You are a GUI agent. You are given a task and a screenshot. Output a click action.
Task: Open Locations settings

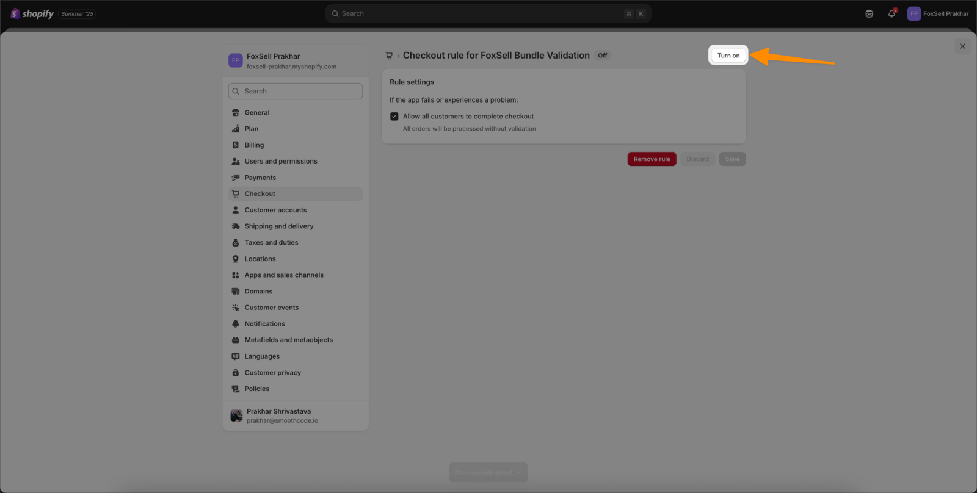click(x=296, y=259)
